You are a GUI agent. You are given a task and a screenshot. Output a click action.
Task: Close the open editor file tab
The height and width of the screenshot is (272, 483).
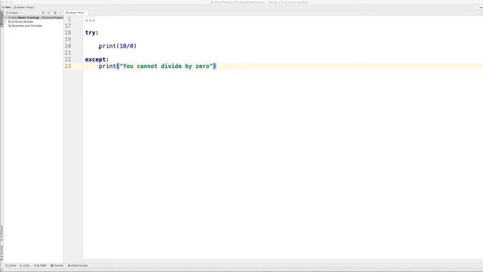point(86,13)
